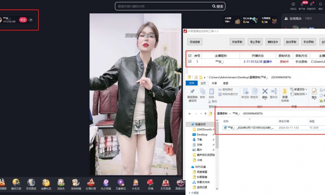Click the 粘贴 paste icon in the ribbon
325x195 pixels.
(211, 92)
